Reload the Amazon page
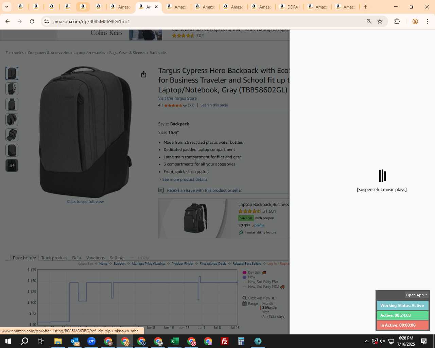 pos(32,21)
